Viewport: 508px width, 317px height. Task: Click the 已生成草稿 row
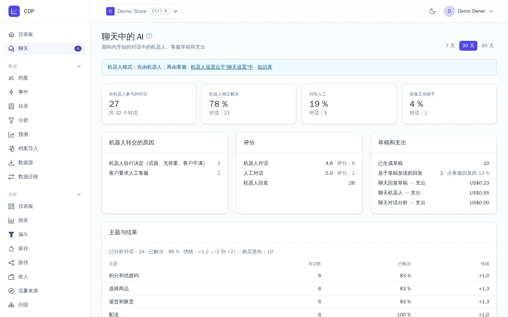pos(434,163)
